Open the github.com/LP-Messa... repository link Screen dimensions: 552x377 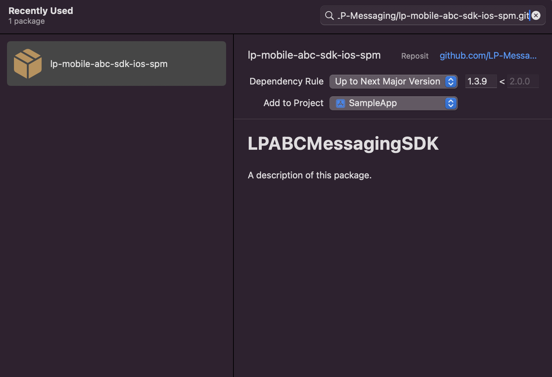click(488, 56)
